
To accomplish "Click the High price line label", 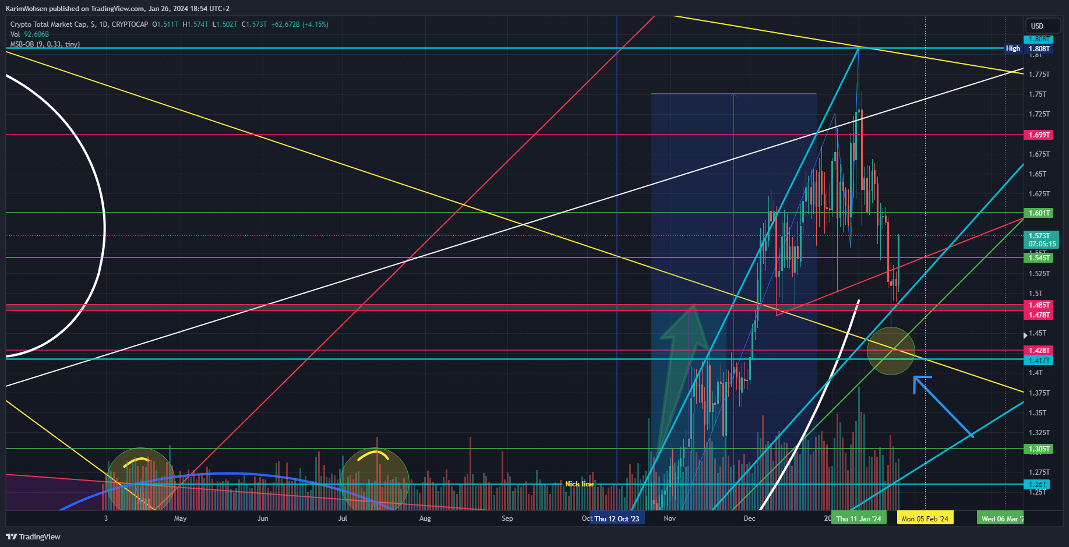I will tap(1013, 48).
